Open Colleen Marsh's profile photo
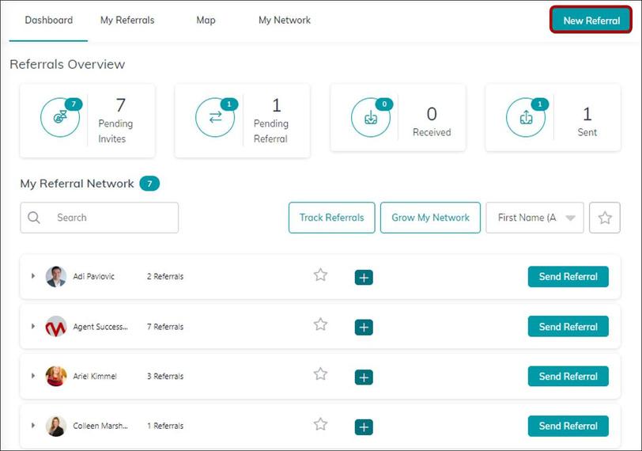 [56, 426]
